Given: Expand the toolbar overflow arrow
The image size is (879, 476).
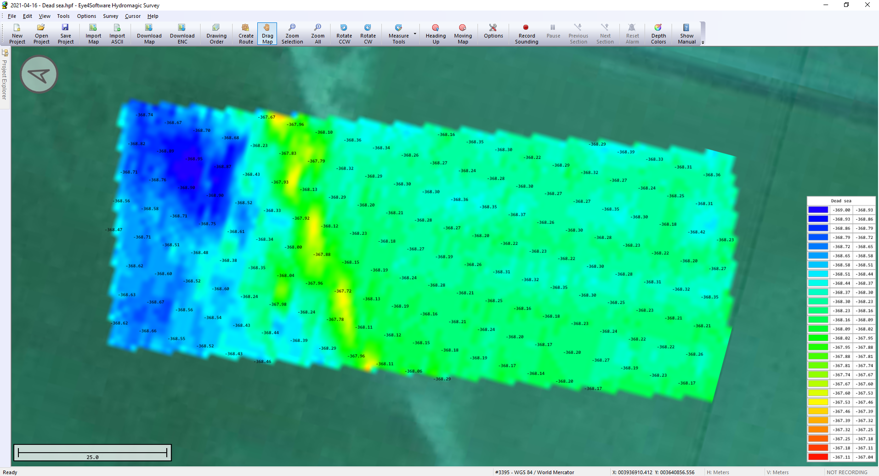Looking at the screenshot, I should pos(703,42).
